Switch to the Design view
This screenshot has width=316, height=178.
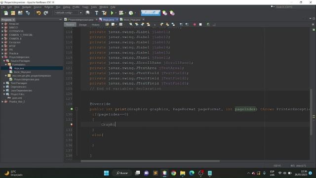tap(83, 25)
